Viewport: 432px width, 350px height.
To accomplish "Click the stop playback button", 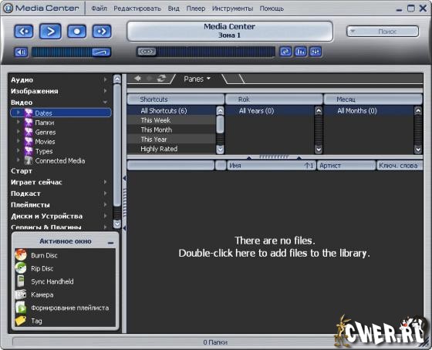I will point(76,31).
